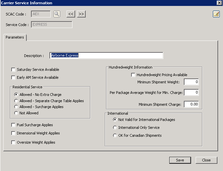The width and height of the screenshot is (223, 171).
Task: Select Allowed - Separate Charge Table Applies
Action: (16, 101)
